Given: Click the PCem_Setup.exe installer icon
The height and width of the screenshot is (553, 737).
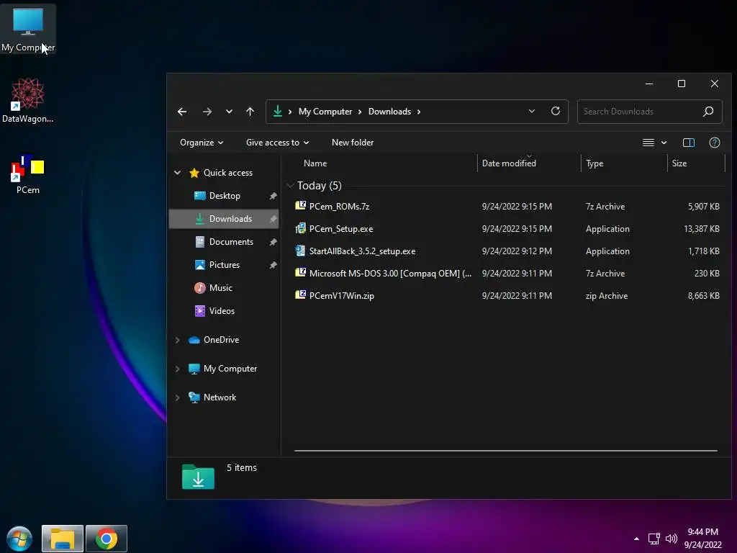Looking at the screenshot, I should (x=300, y=228).
